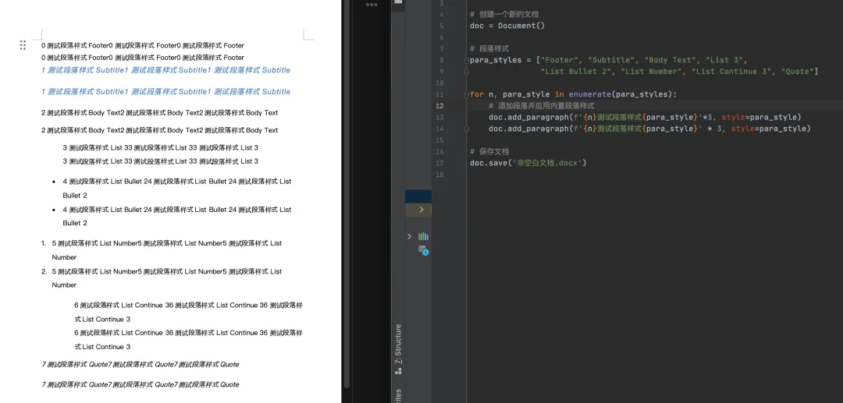Click the "Body Text" string in code

[x=670, y=60]
